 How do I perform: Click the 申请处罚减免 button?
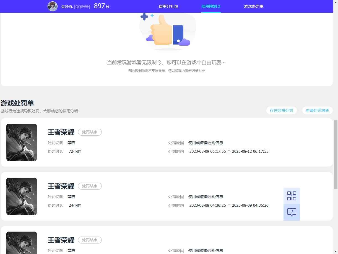tap(318, 110)
